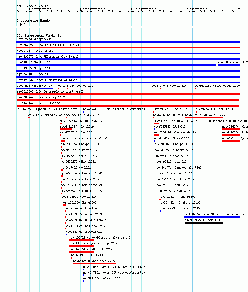
Task: Click Cytogenetic Bands track title
Action: pyautogui.click(x=33, y=21)
